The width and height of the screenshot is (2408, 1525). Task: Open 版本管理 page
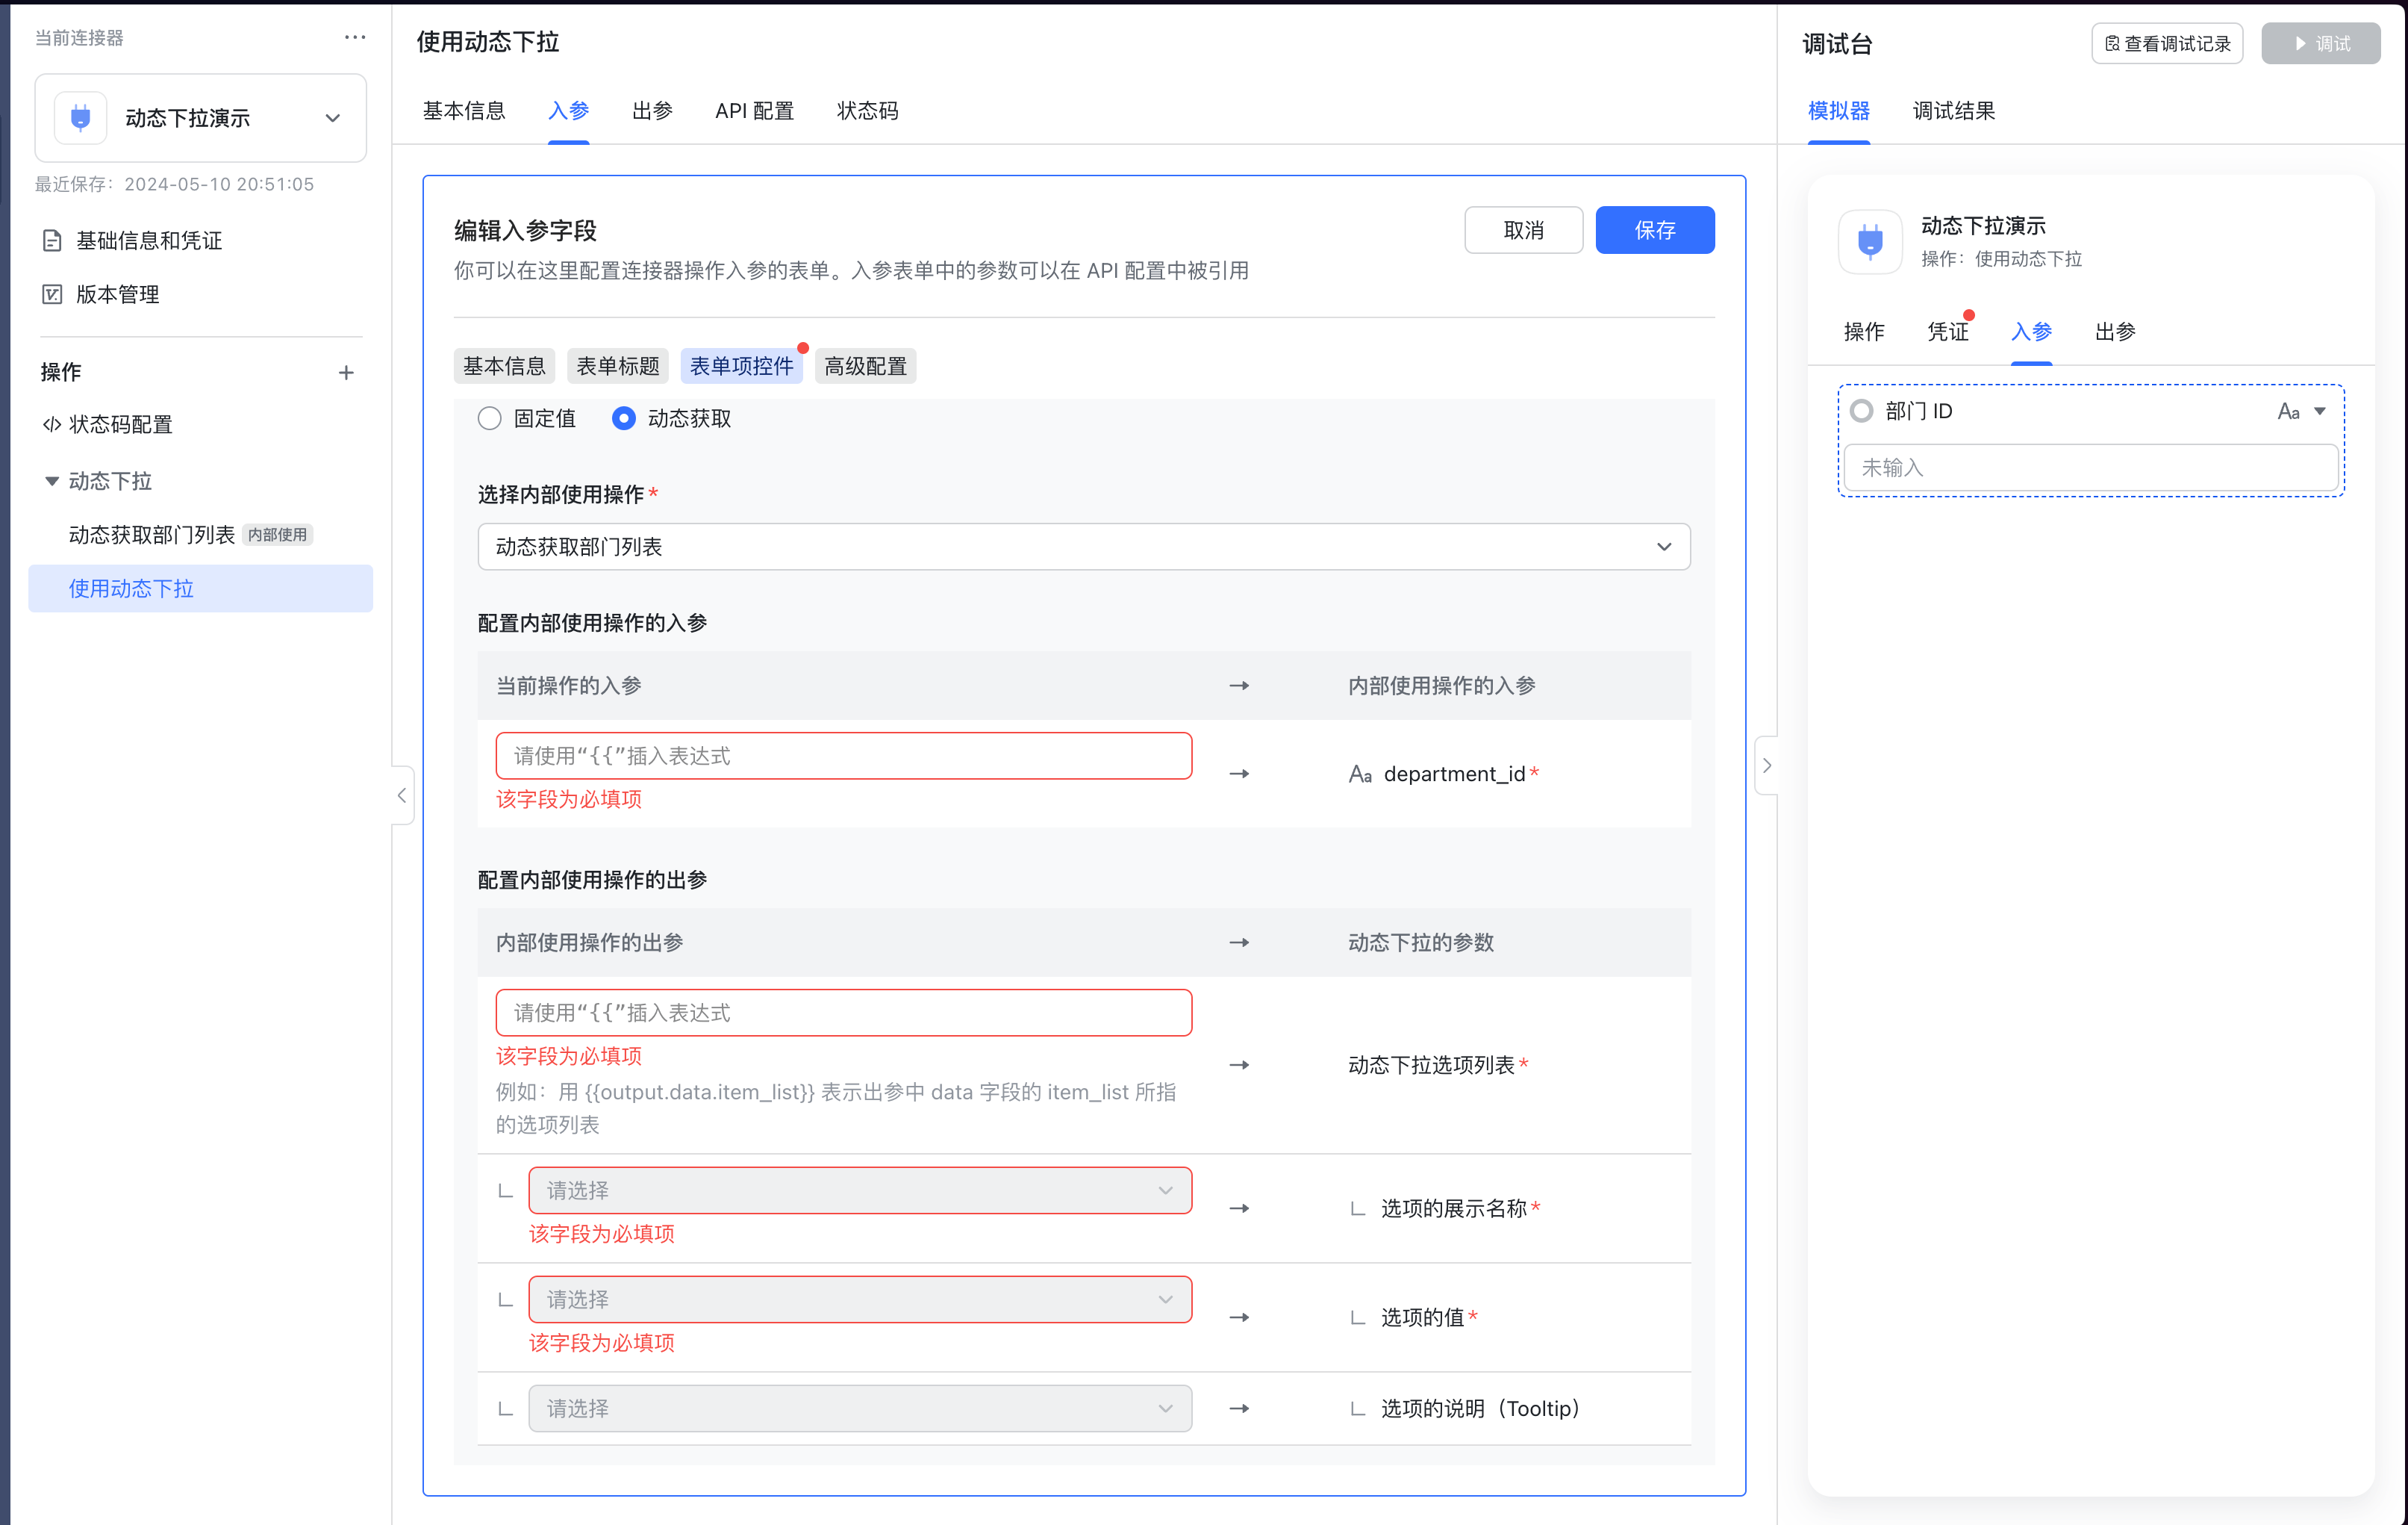pyautogui.click(x=117, y=295)
